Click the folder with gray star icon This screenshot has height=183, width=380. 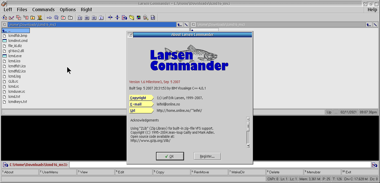click(70, 18)
